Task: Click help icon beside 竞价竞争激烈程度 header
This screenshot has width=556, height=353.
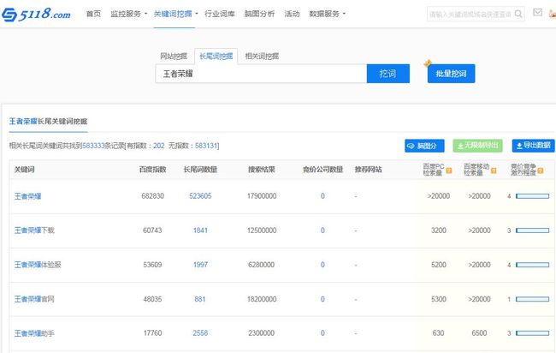Action: click(x=541, y=171)
